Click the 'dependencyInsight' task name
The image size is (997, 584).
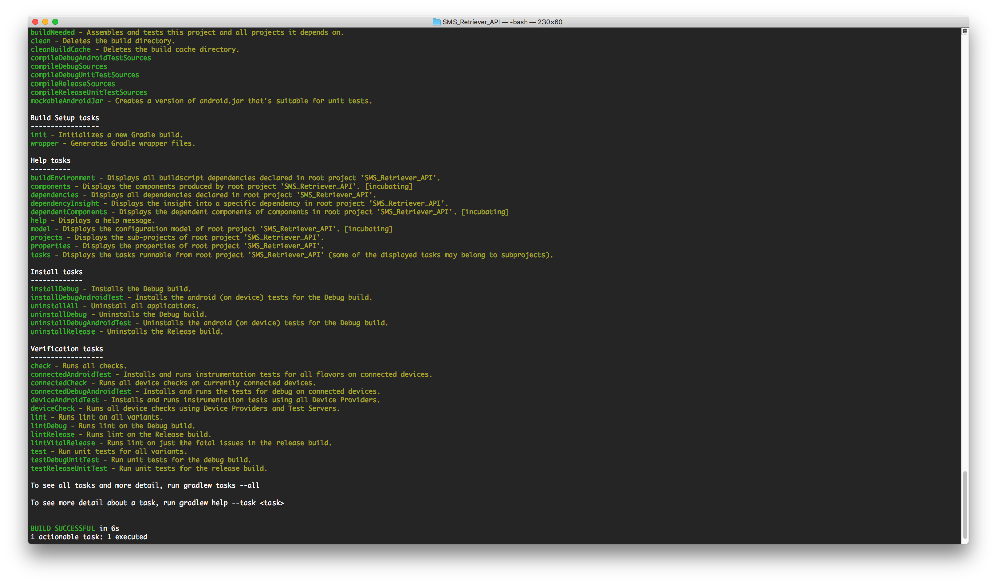(x=65, y=203)
